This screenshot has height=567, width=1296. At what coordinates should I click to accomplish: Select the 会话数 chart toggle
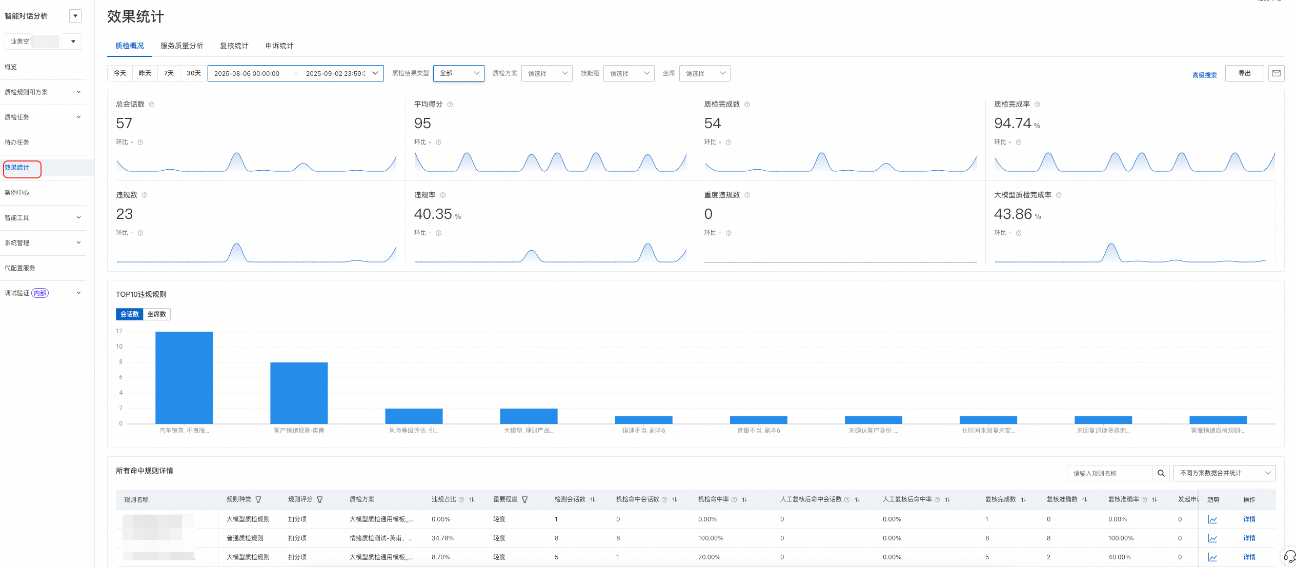[130, 314]
